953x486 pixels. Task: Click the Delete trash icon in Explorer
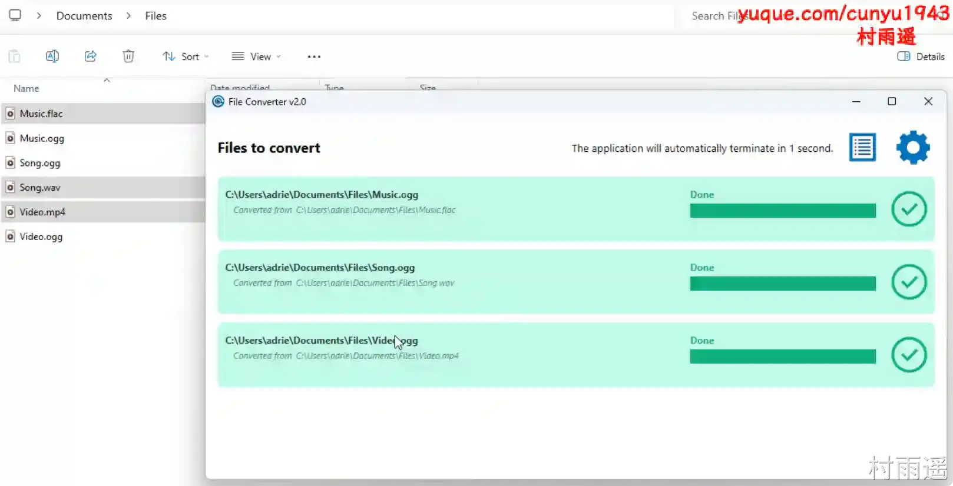pyautogui.click(x=128, y=56)
